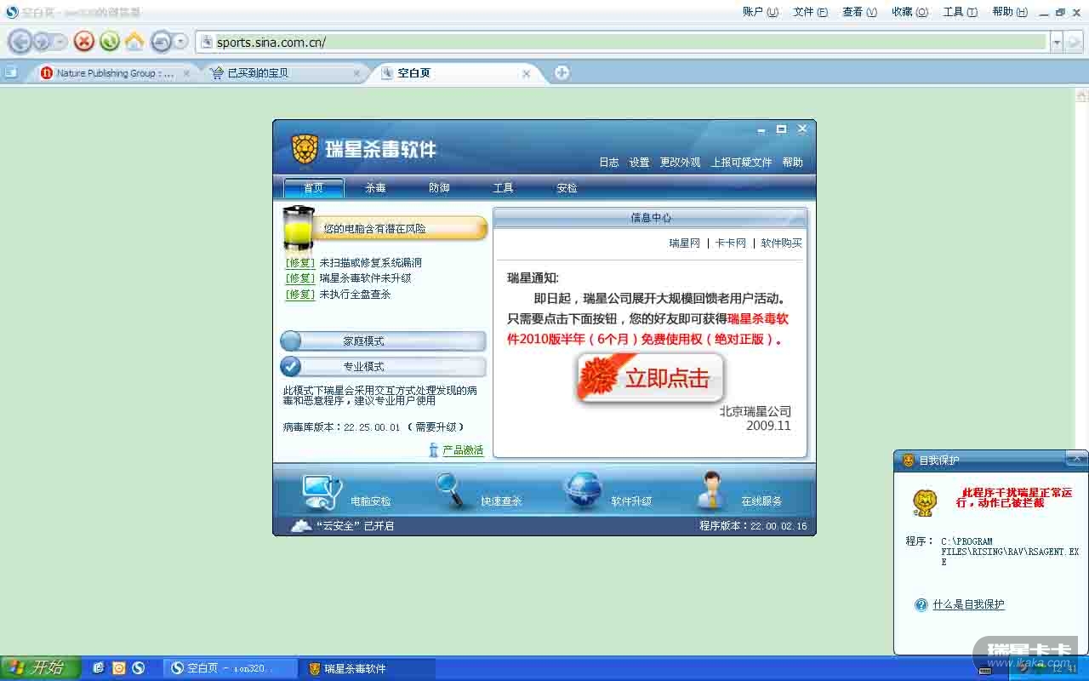Select 专业模式 professional mode option
Screen dimensions: 1089x681
[x=383, y=367]
